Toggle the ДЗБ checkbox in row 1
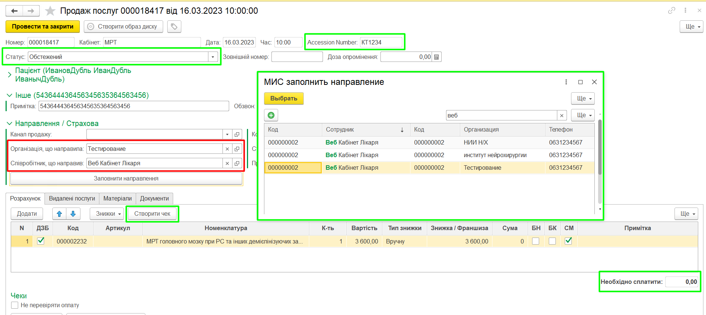Image resolution: width=706 pixels, height=315 pixels. (x=41, y=241)
